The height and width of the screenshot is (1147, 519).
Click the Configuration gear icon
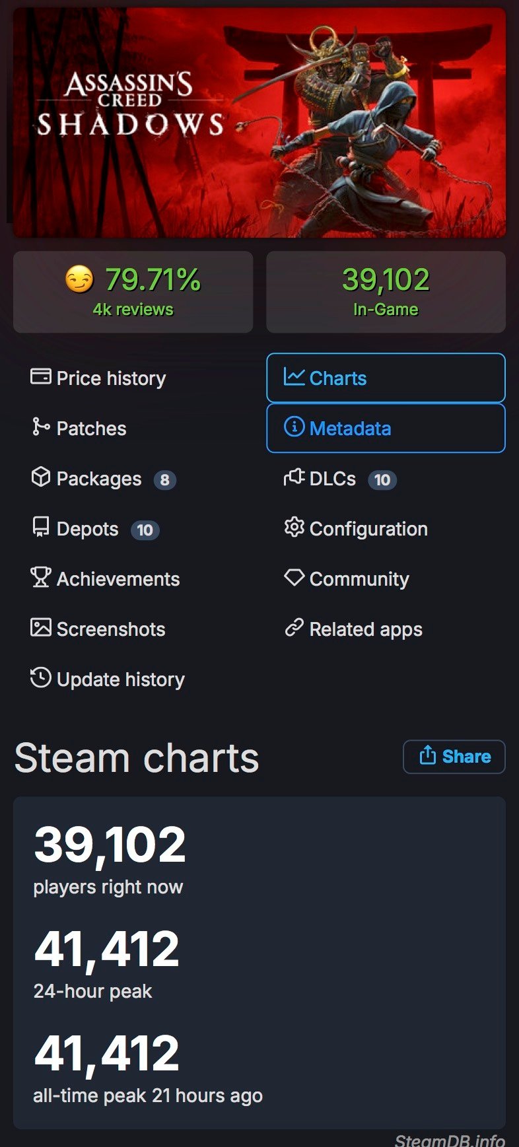294,527
